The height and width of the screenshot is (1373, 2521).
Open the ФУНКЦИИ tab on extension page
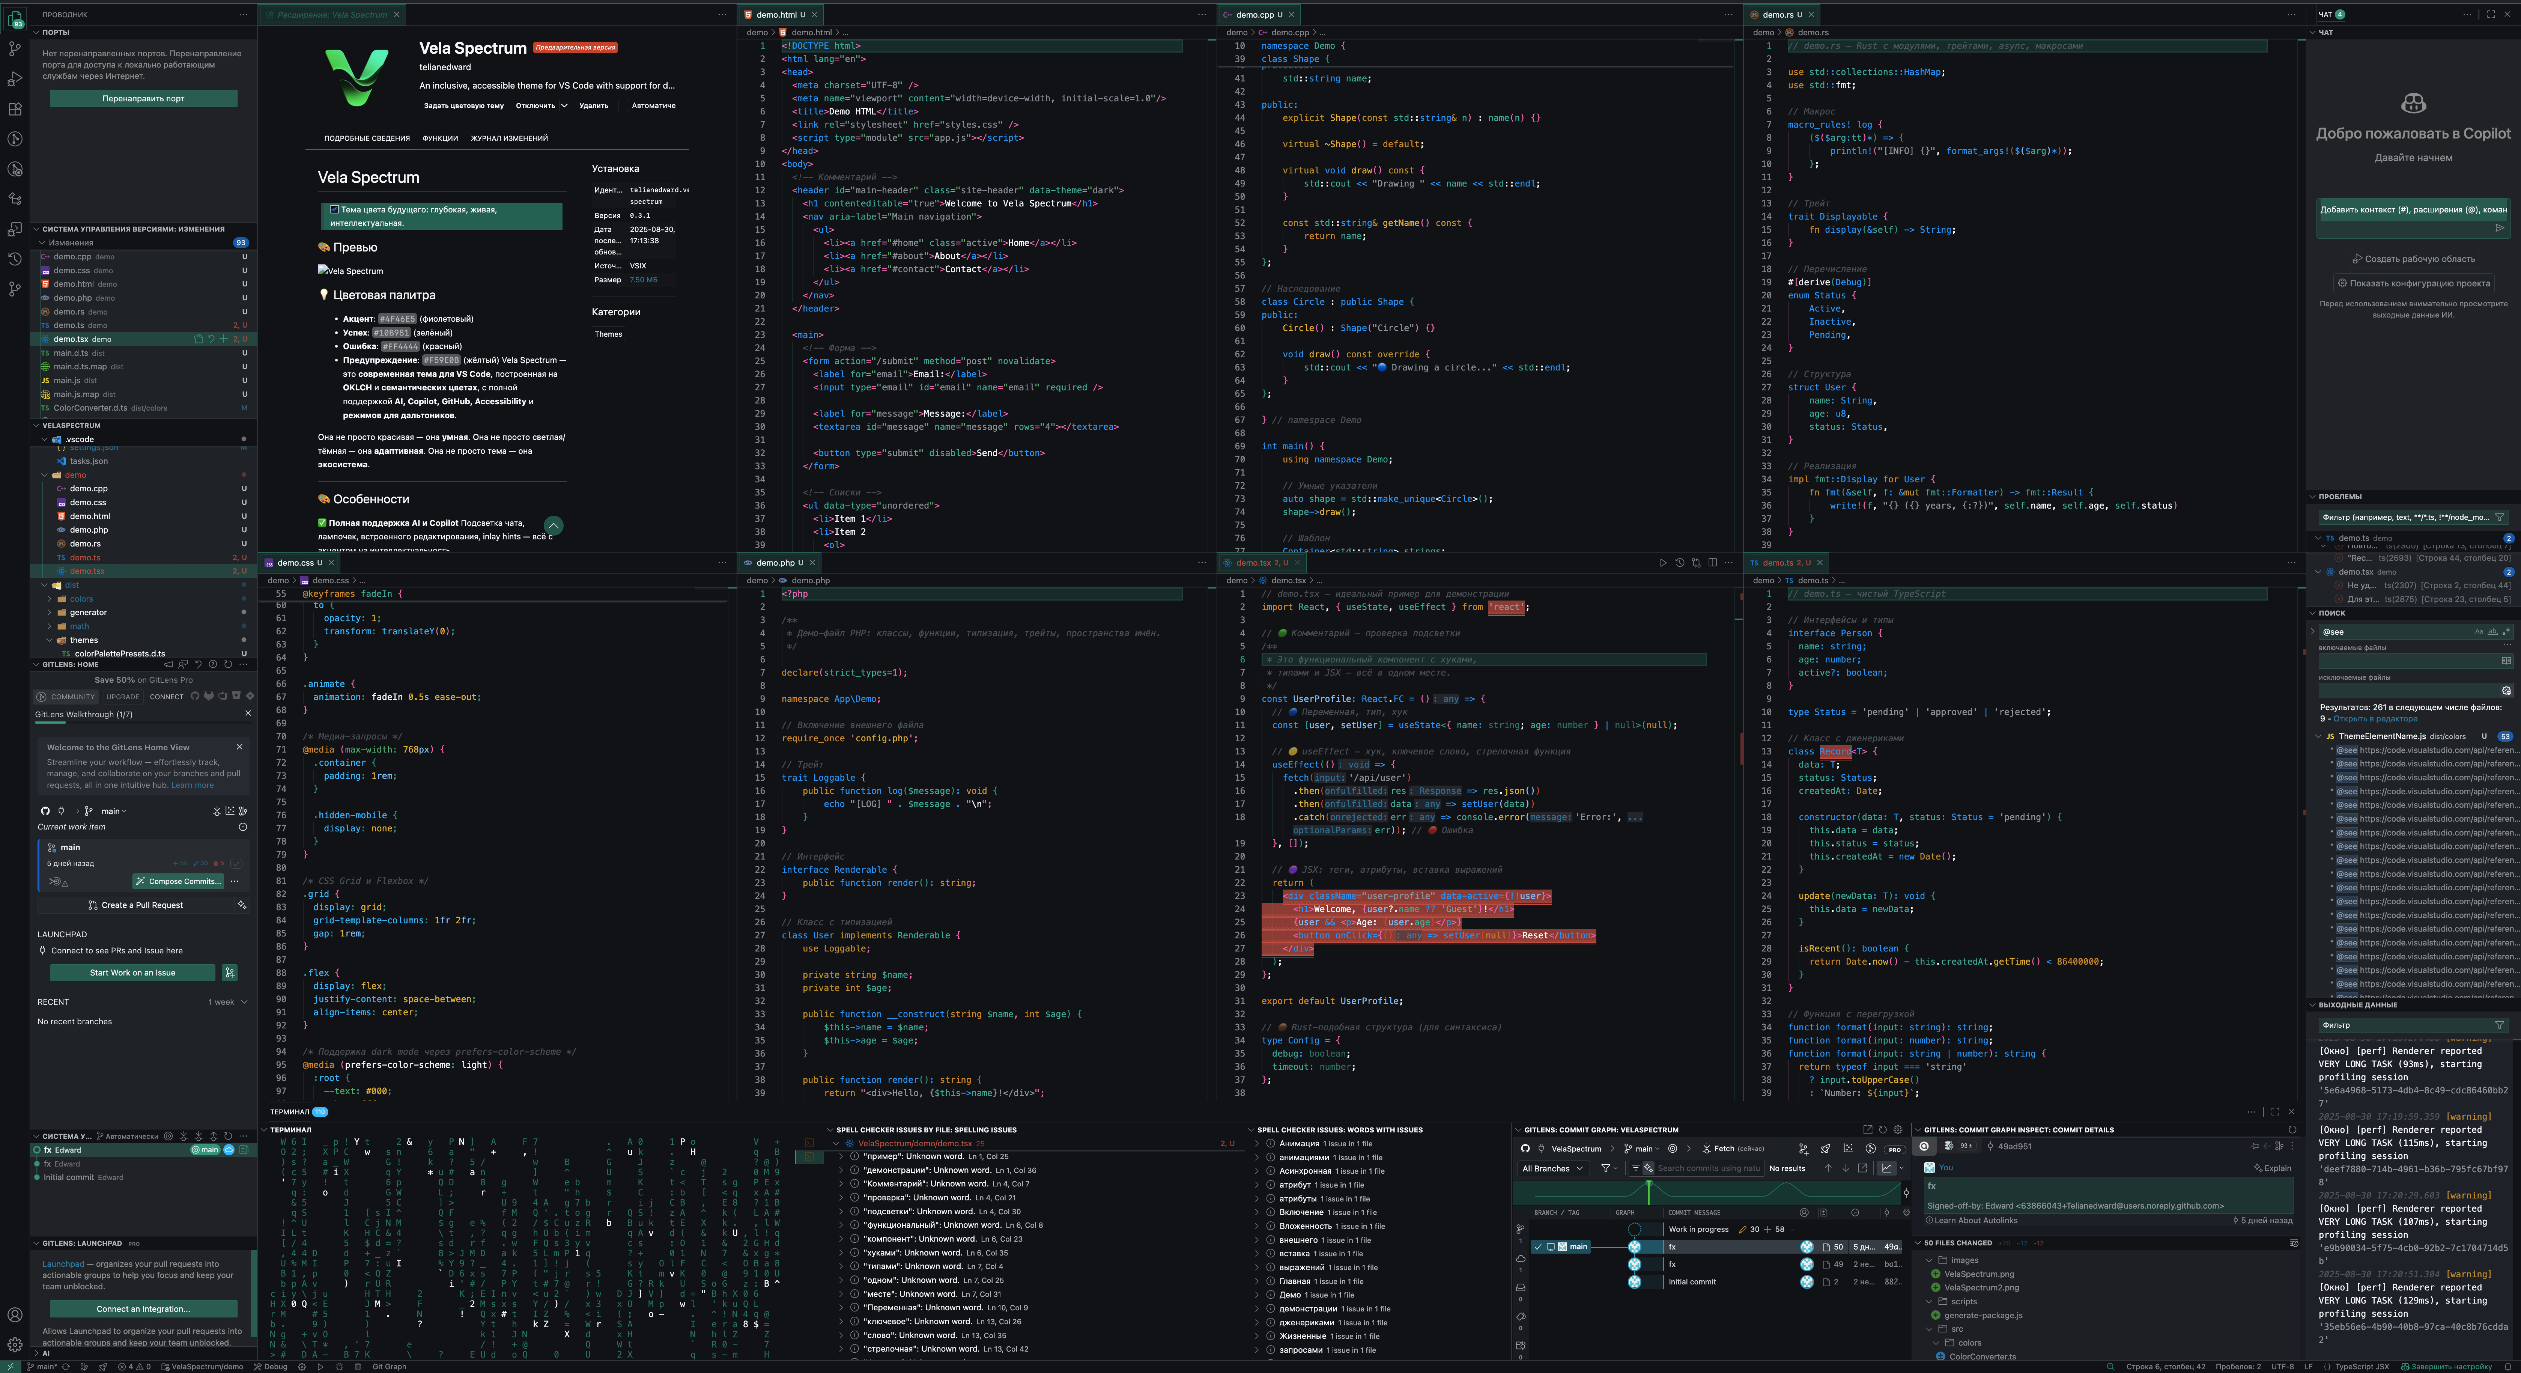[x=441, y=138]
